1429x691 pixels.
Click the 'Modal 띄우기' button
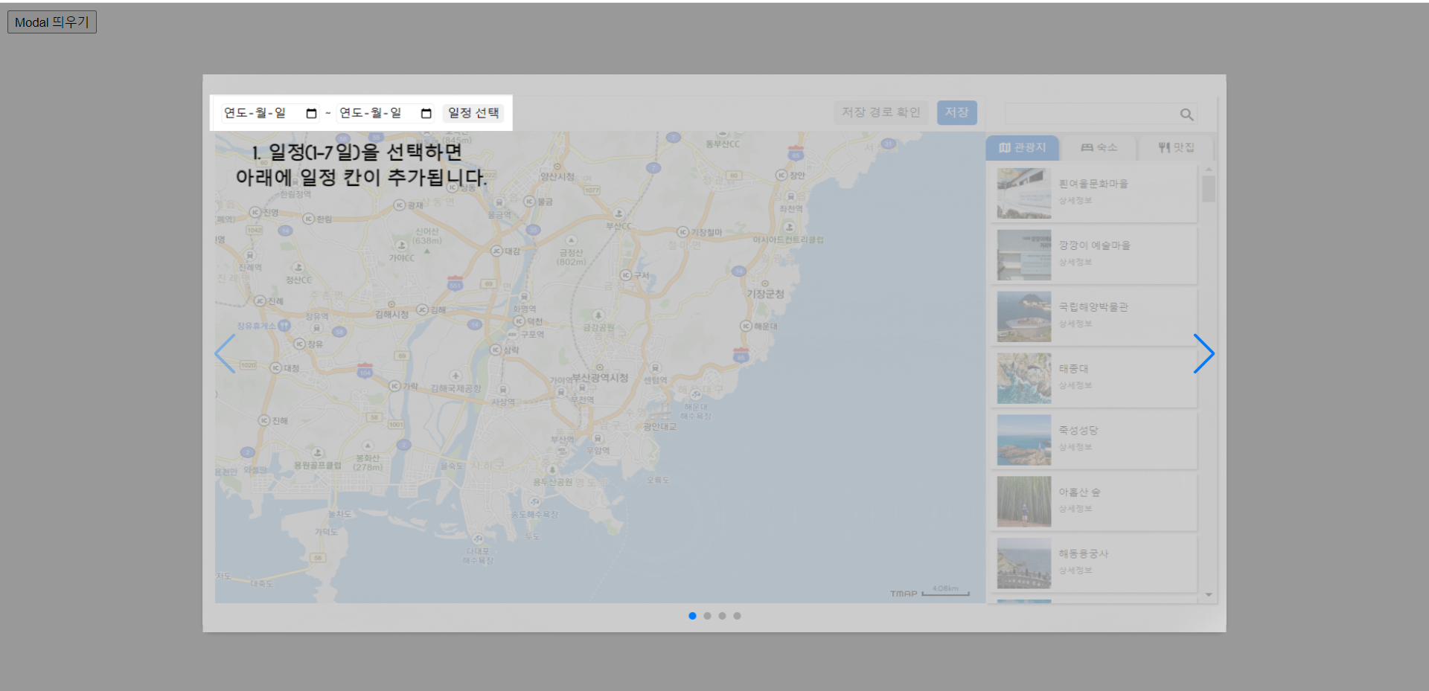[x=52, y=22]
